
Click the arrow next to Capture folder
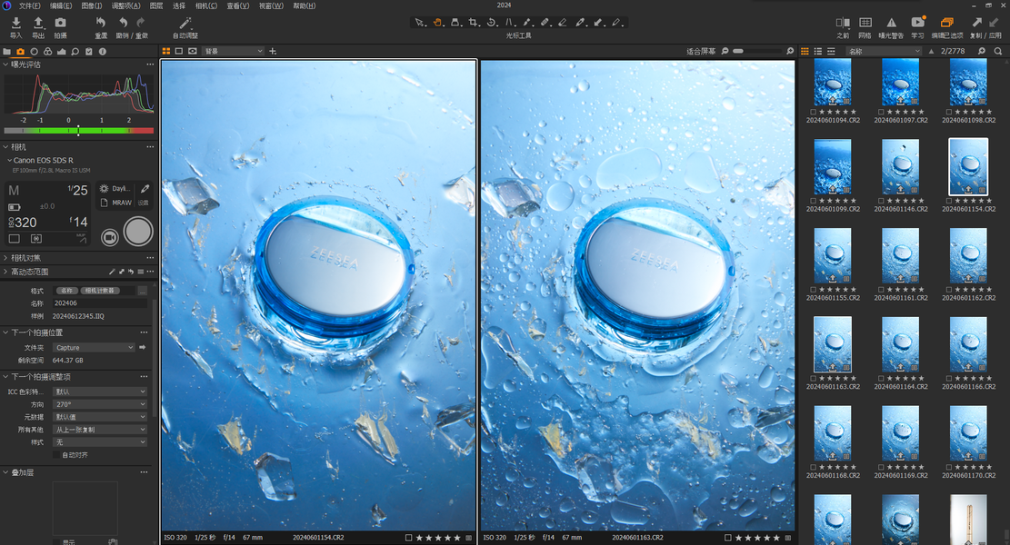tap(143, 348)
